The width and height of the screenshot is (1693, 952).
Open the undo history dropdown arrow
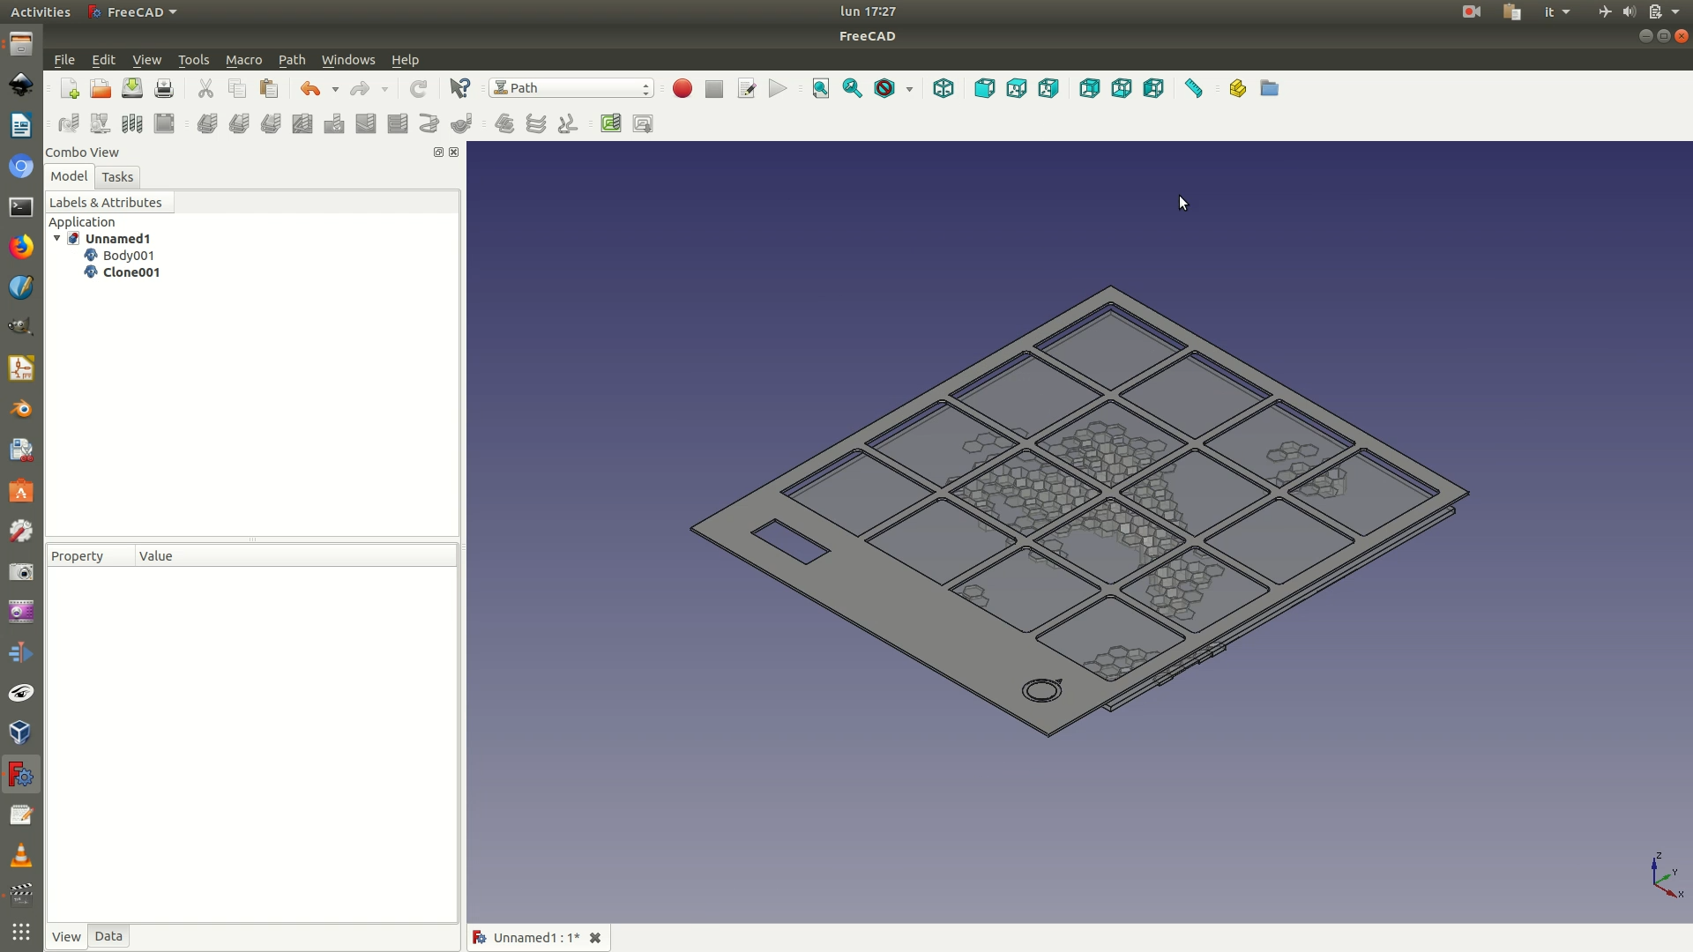(x=335, y=89)
